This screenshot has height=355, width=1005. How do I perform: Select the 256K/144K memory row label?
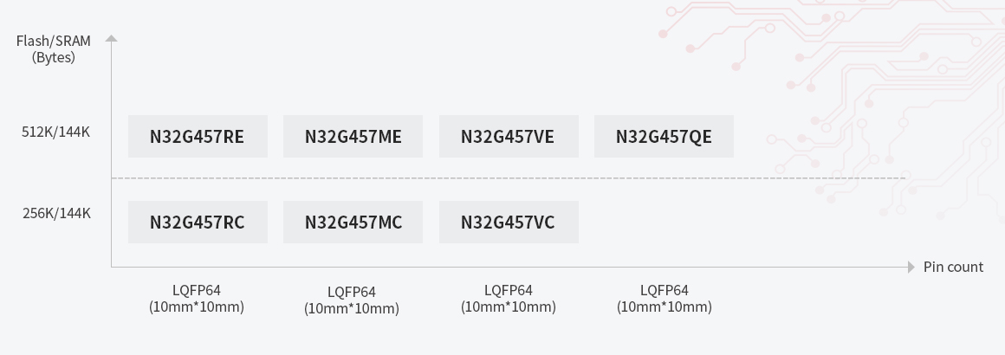56,213
